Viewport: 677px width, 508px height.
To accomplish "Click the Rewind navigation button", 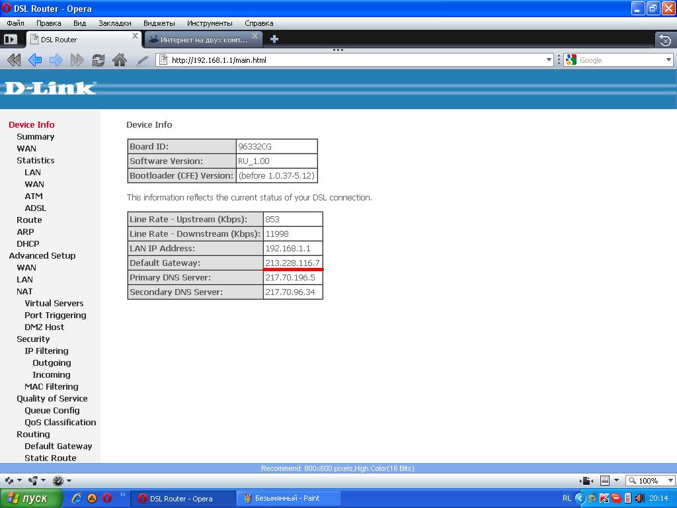I will [14, 60].
